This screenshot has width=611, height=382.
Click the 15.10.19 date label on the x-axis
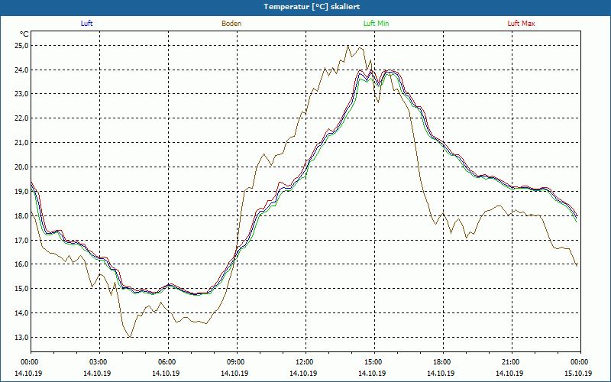point(579,374)
